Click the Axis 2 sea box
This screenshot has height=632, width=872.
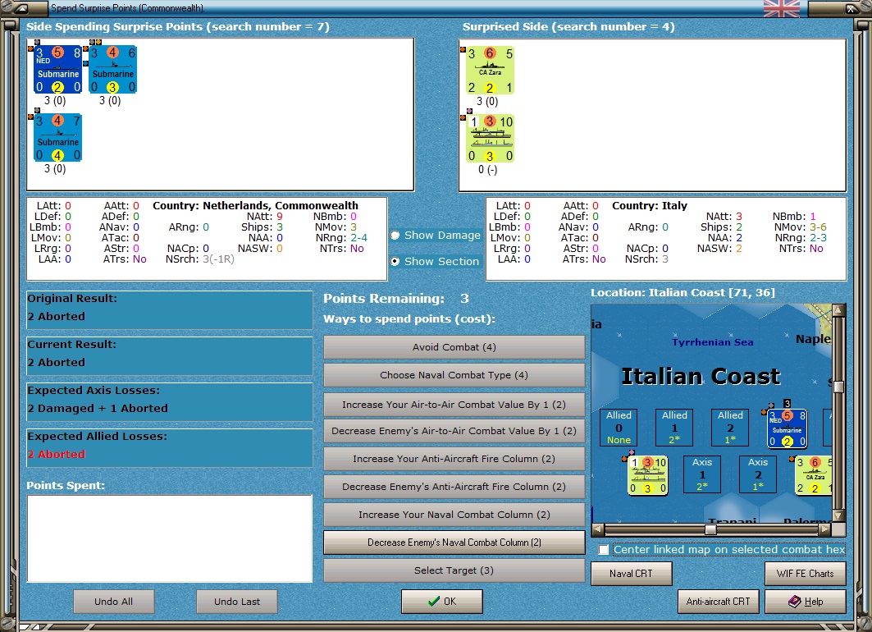(x=758, y=474)
